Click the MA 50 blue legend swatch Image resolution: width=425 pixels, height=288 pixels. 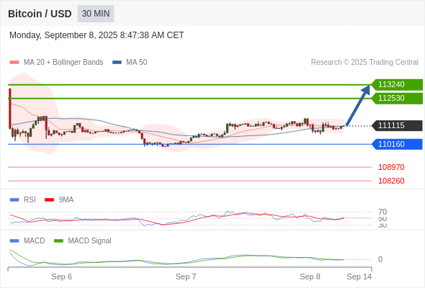point(117,63)
